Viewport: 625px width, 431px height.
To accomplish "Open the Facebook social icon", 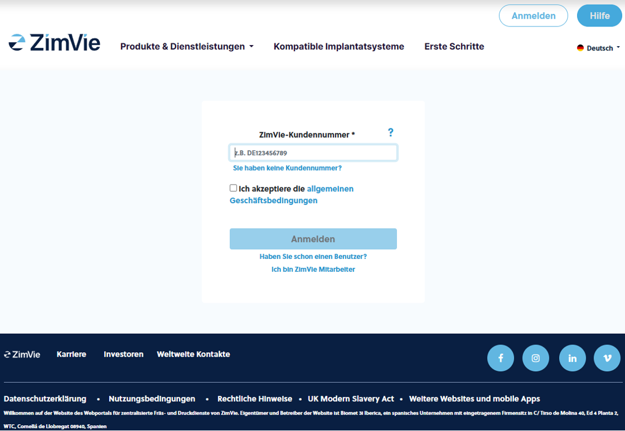I will (501, 358).
